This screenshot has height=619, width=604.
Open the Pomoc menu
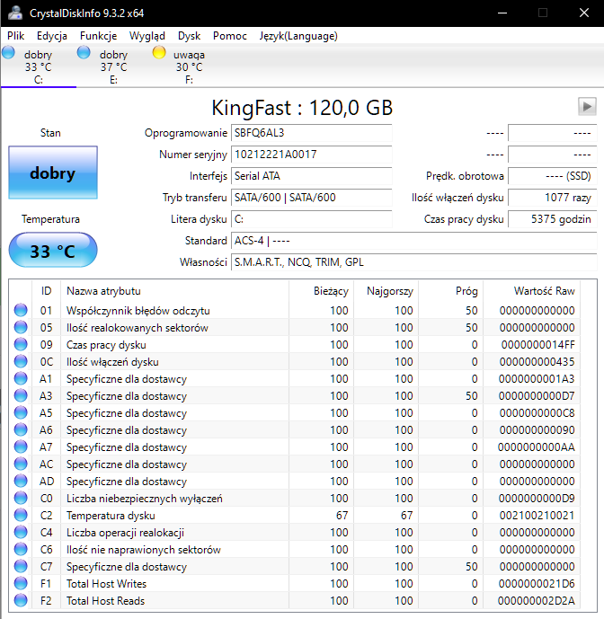pyautogui.click(x=229, y=36)
